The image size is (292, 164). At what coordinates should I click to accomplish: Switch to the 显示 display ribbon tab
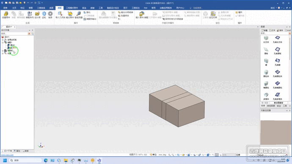pyautogui.click(x=125, y=8)
